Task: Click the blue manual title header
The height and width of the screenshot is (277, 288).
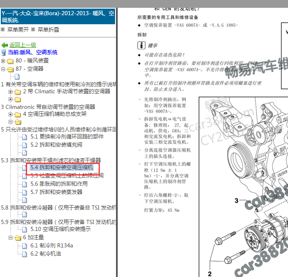Action: (x=58, y=16)
